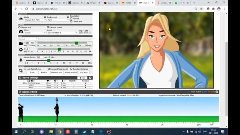240x135 pixels.
Task: Click the grid icon beside Model label
Action: [45, 17]
